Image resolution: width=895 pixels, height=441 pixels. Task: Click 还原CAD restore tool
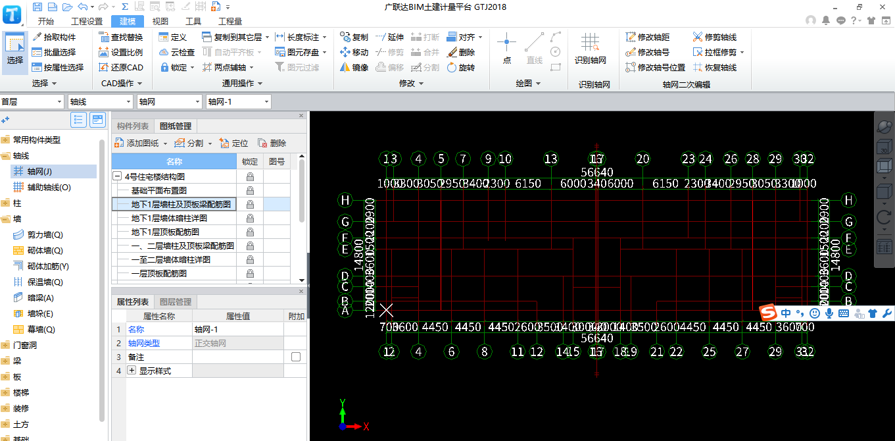coord(120,67)
